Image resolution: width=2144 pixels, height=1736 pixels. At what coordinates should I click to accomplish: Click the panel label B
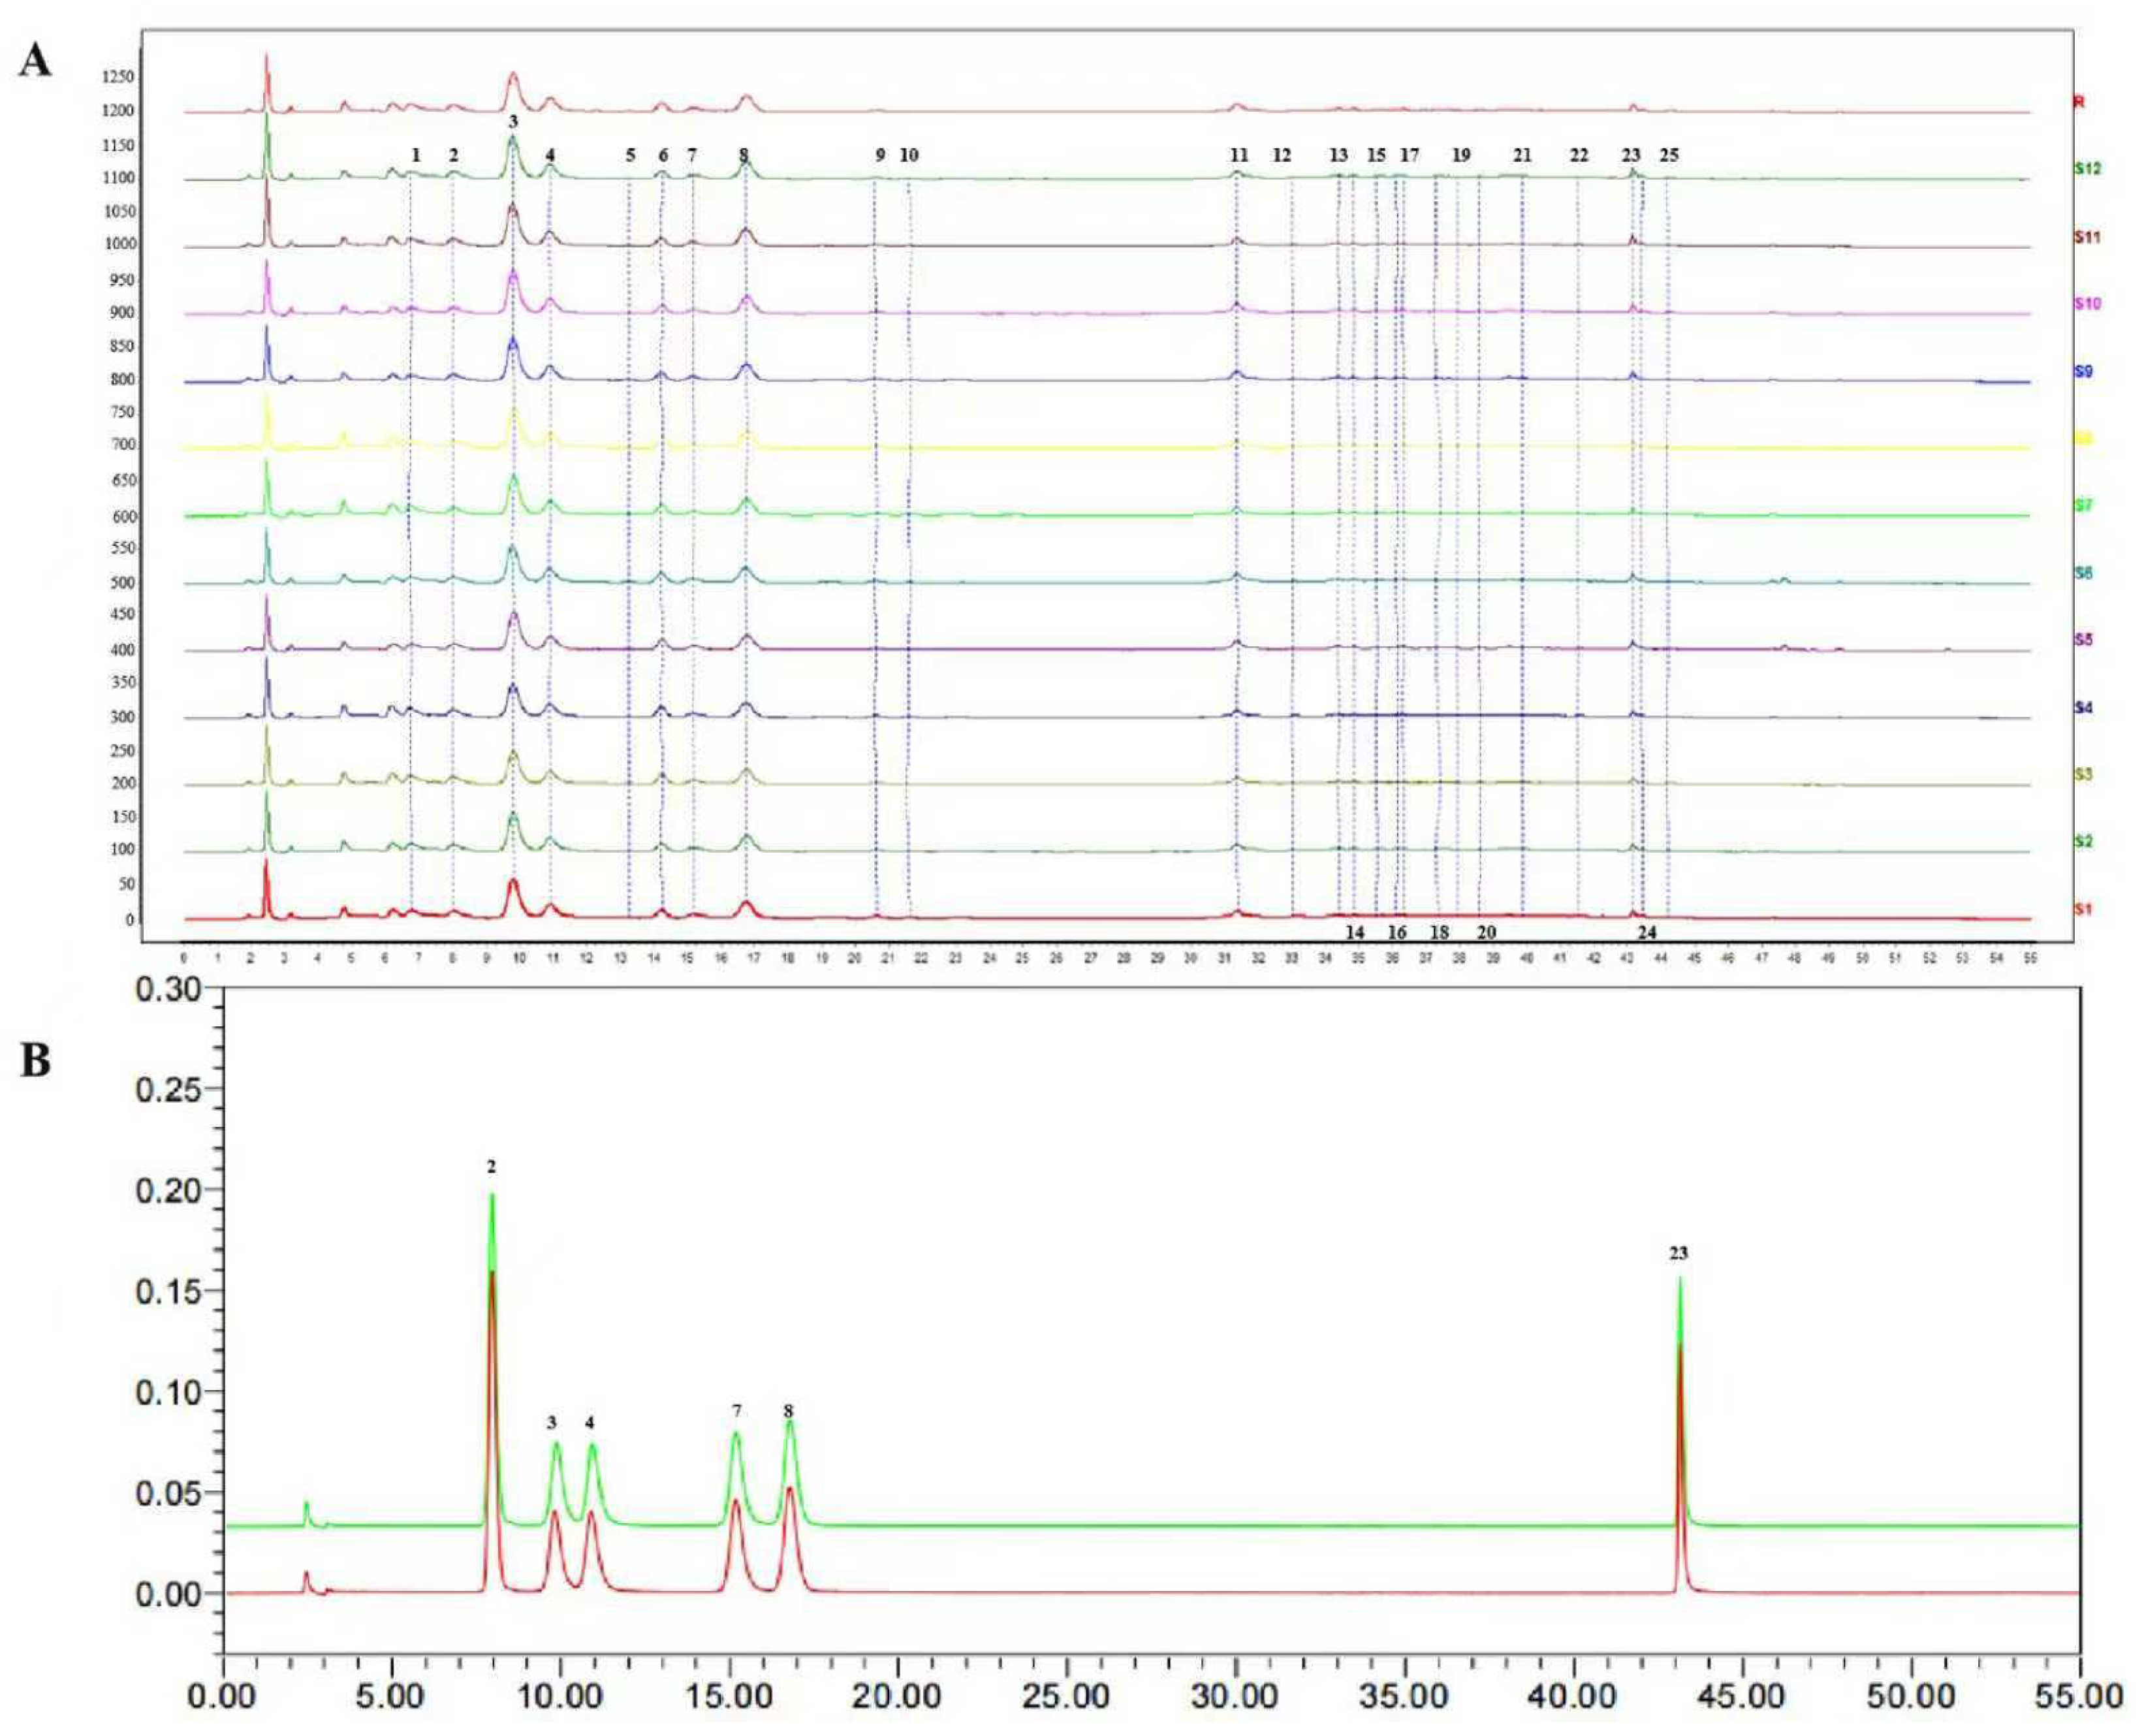point(35,1061)
